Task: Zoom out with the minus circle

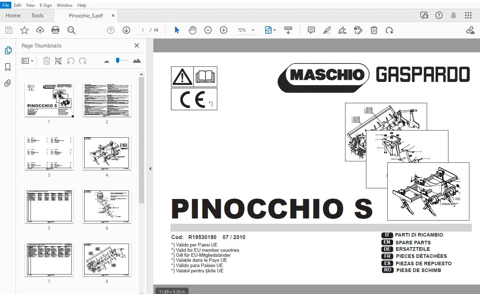Action: tap(208, 30)
